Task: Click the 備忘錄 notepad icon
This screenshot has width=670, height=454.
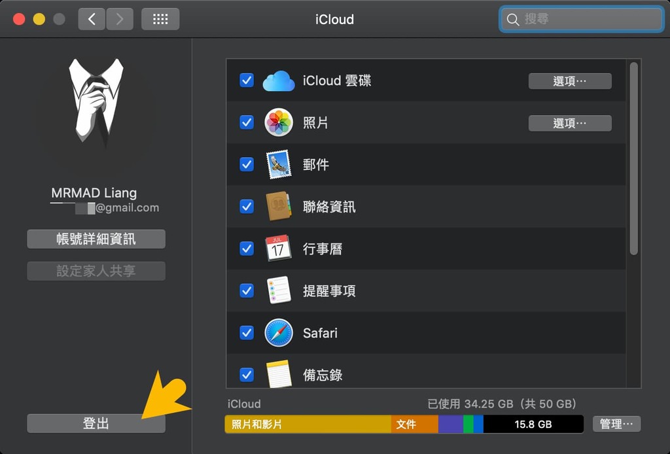Action: 279,374
